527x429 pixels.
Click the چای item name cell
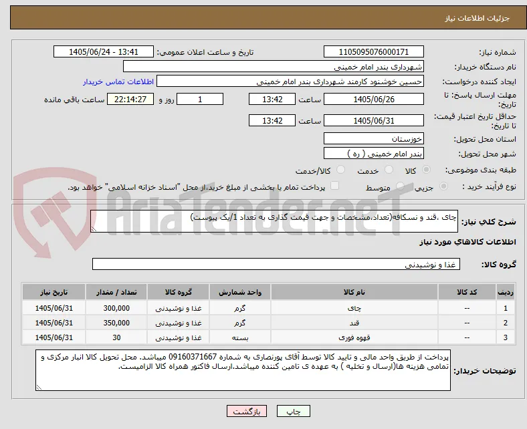(354, 308)
